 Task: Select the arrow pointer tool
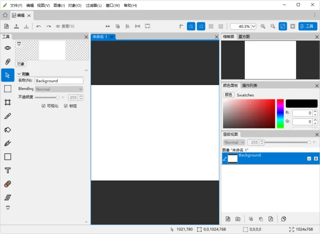8,75
